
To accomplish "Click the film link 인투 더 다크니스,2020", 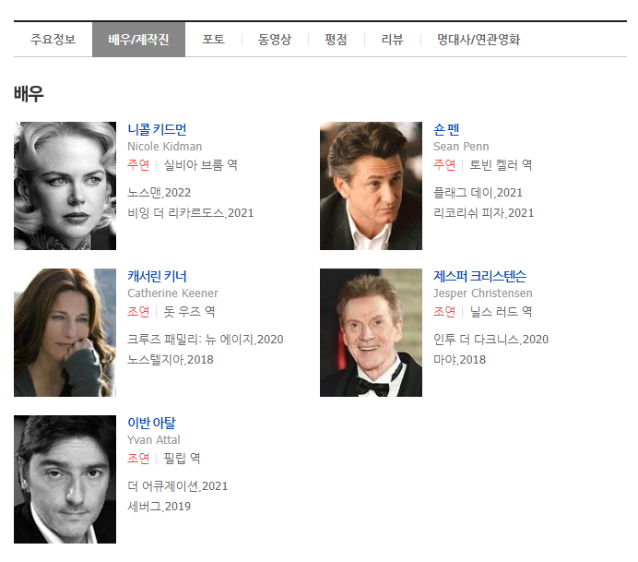I will [490, 340].
